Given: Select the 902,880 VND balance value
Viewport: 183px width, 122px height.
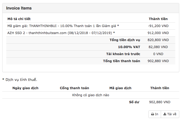Looking at the screenshot, I should coord(160,102).
